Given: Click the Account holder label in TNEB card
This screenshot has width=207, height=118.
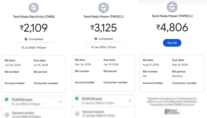Looking at the screenshot, I should point(15,83).
